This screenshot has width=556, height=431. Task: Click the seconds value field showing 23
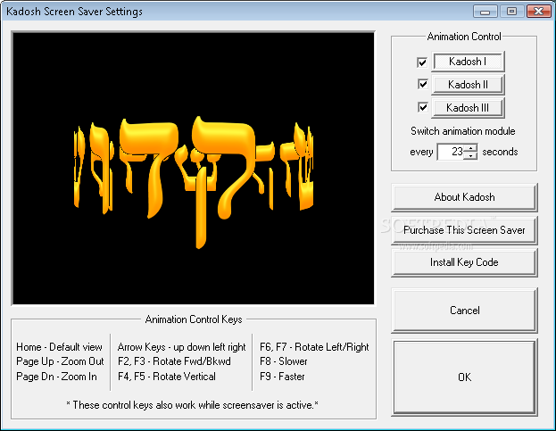coord(451,152)
